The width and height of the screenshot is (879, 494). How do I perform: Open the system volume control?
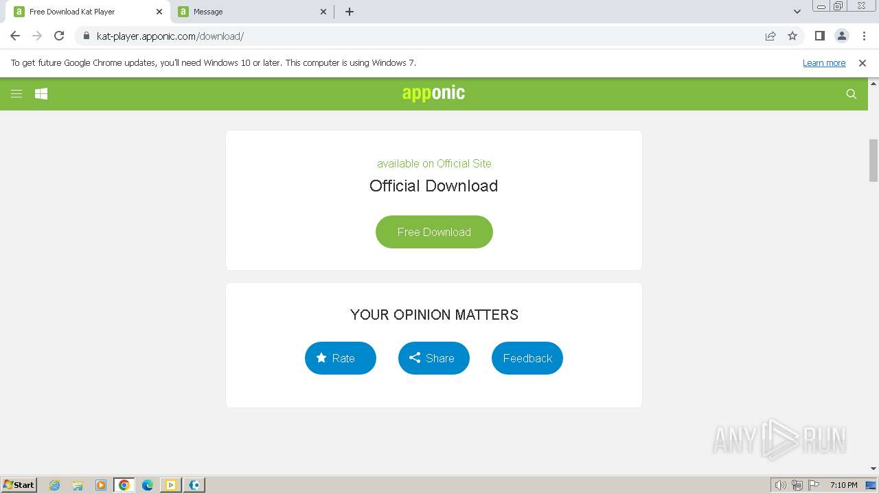point(780,485)
